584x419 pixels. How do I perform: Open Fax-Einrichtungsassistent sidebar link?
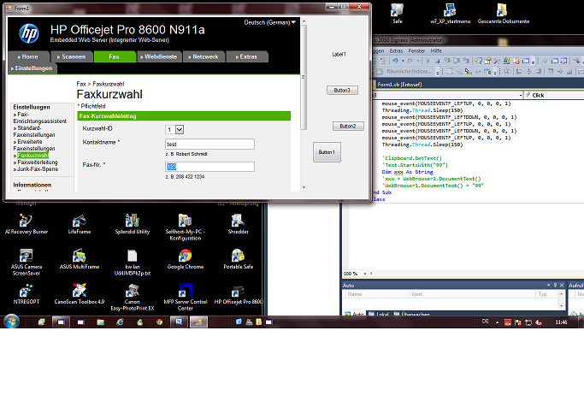click(x=40, y=118)
